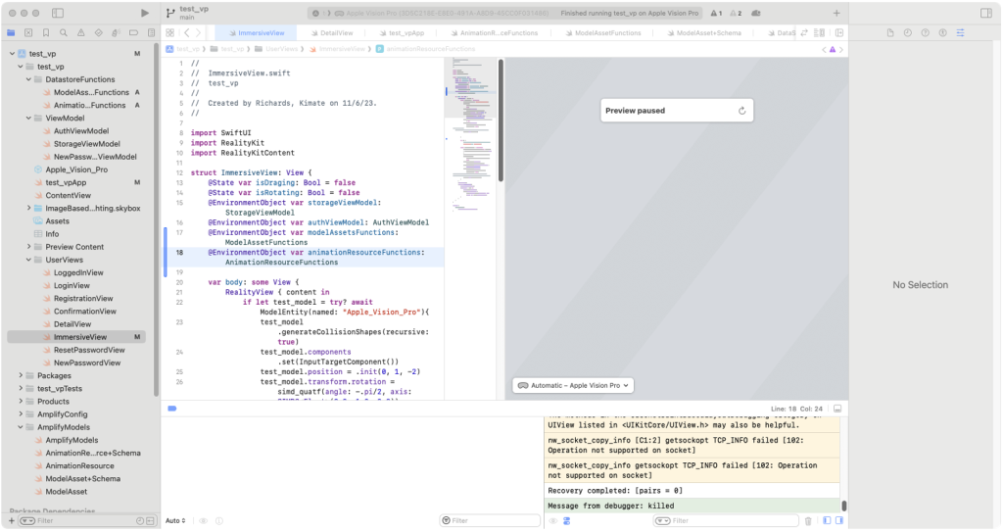Image resolution: width=1003 pixels, height=532 pixels.
Task: Toggle source control status filter in navigator
Action: click(x=150, y=521)
